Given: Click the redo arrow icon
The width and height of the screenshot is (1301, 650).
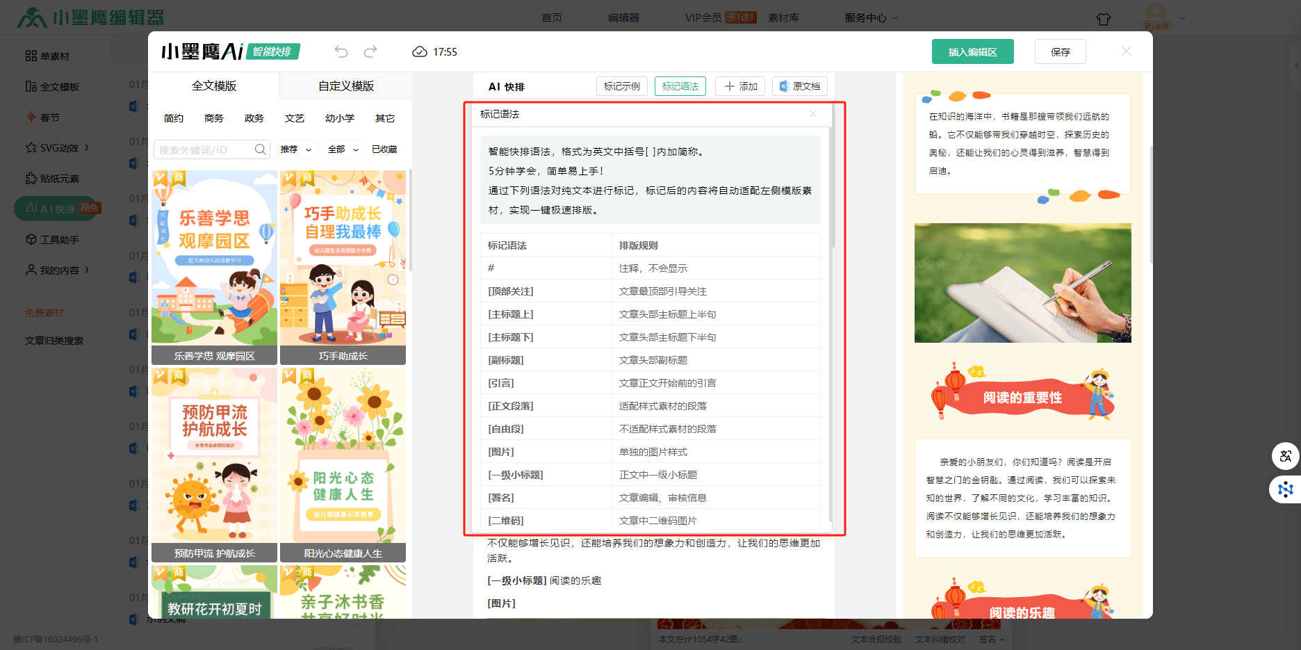Looking at the screenshot, I should [x=370, y=51].
